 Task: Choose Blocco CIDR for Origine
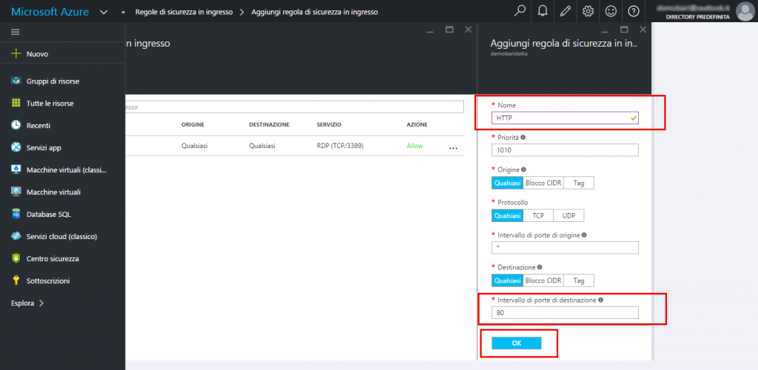click(544, 183)
